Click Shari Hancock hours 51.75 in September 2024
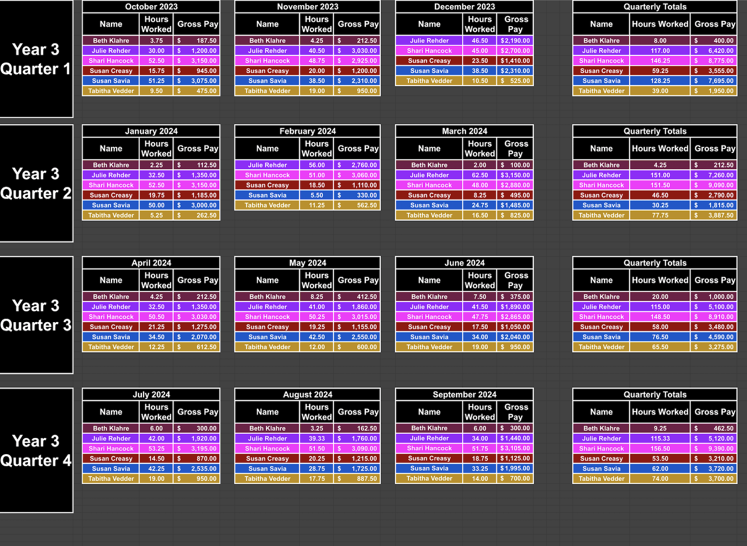This screenshot has width=747, height=546. click(480, 448)
